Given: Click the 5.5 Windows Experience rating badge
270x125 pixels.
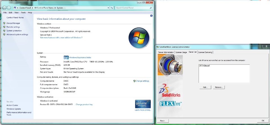Looking at the screenshot, I should 66,57.
